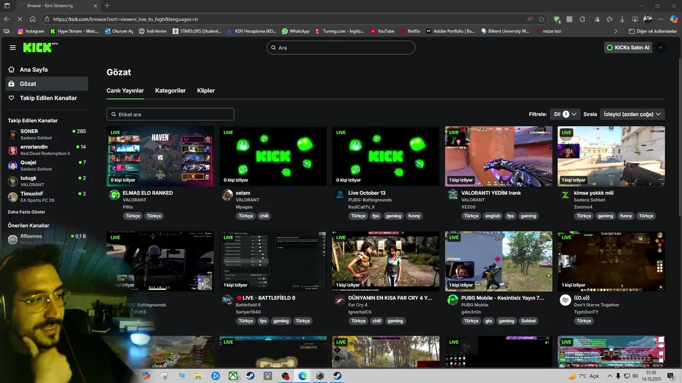Open the WhatsApp bookmark
The width and height of the screenshot is (682, 383).
point(296,31)
